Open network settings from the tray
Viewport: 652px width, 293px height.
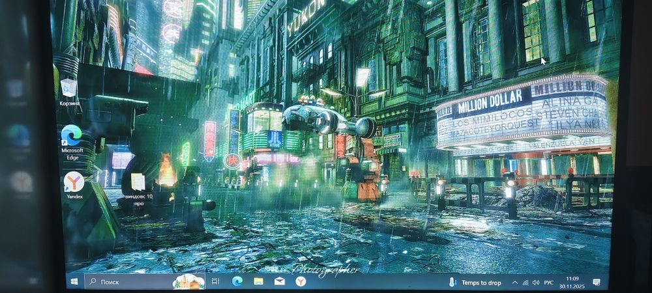tap(526, 283)
